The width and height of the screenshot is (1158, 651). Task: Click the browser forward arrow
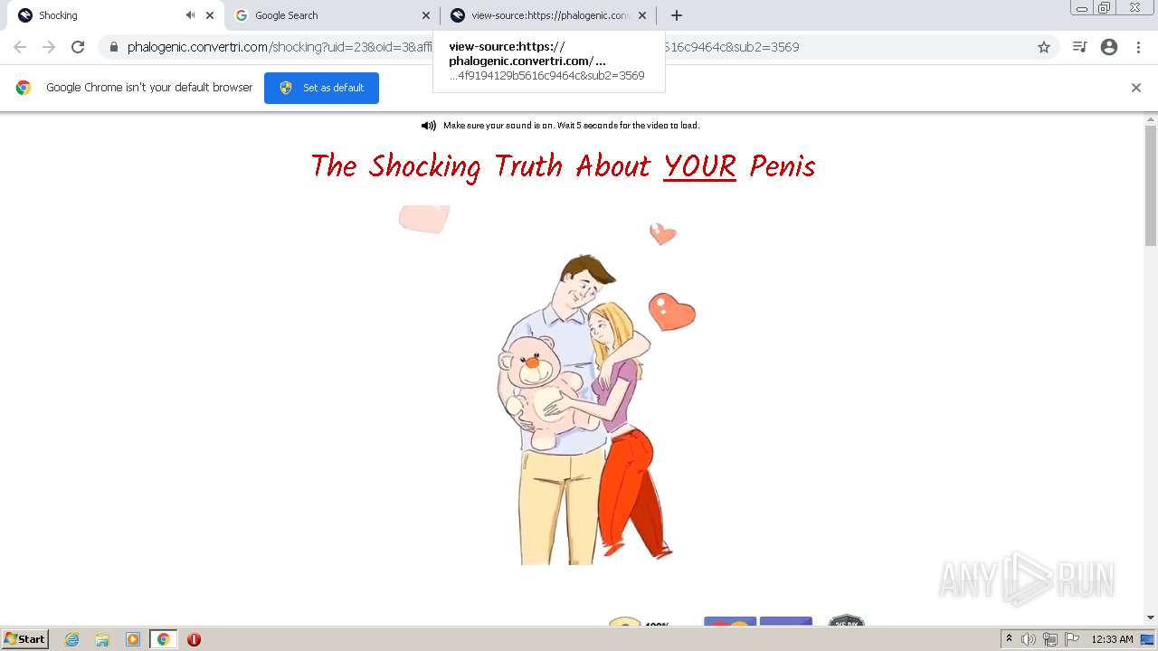point(49,47)
